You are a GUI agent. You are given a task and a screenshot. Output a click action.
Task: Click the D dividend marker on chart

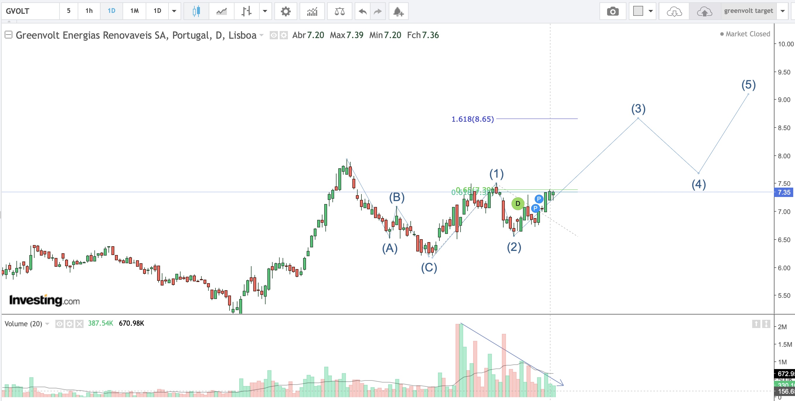point(518,203)
